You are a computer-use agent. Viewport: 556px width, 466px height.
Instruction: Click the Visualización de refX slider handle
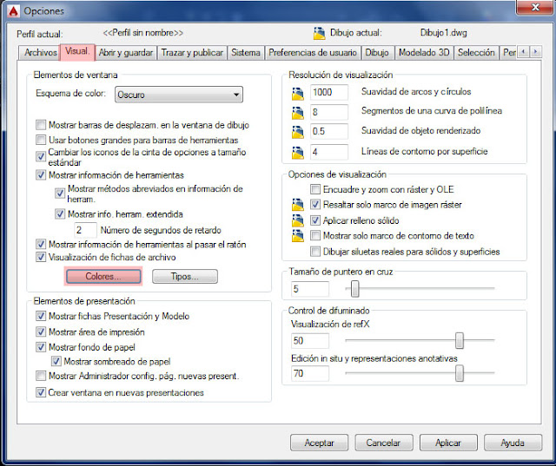tap(460, 340)
